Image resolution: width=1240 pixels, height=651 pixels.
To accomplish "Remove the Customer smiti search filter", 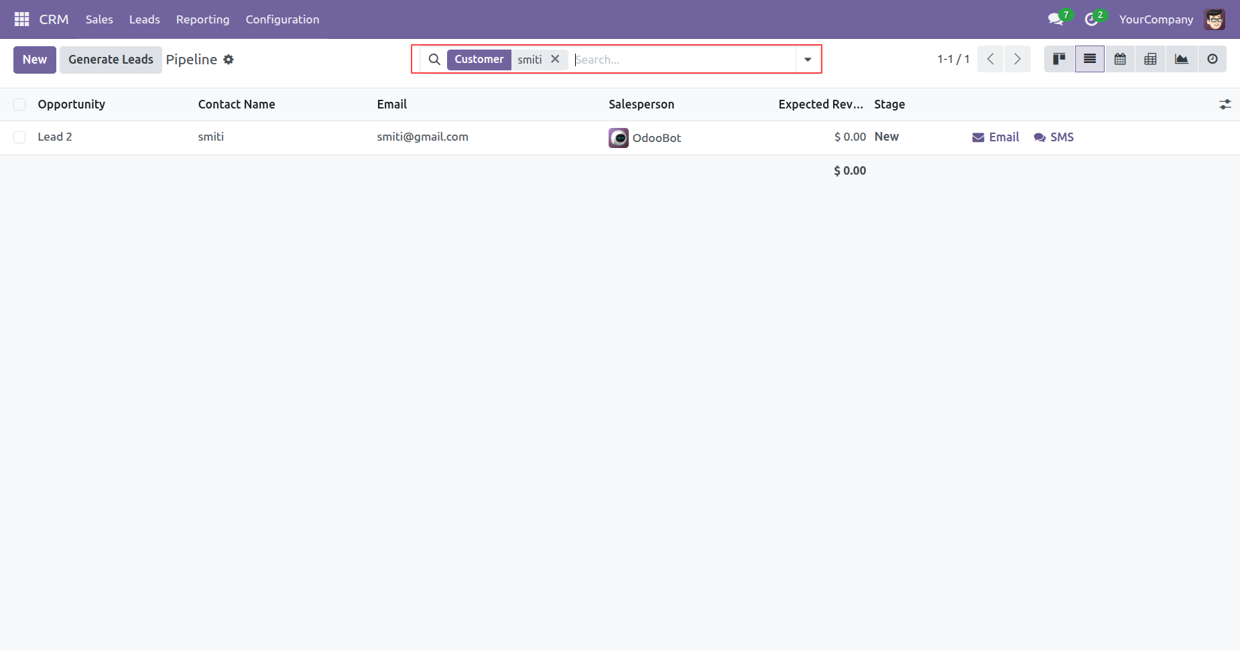I will (x=555, y=59).
